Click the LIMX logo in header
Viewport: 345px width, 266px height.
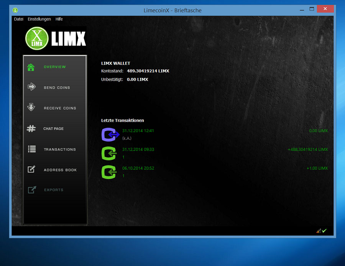(x=56, y=39)
